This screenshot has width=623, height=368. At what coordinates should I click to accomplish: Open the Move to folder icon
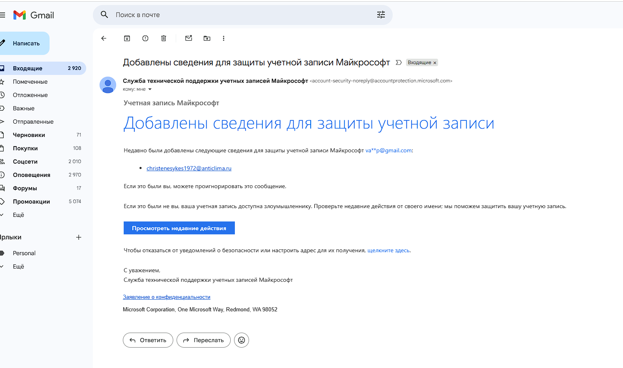(x=207, y=38)
